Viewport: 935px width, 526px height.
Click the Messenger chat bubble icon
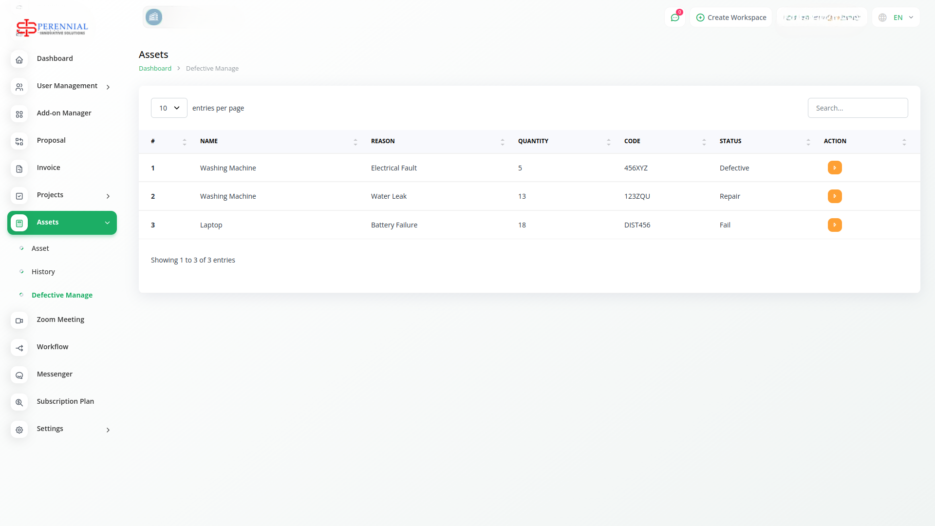[x=19, y=375]
